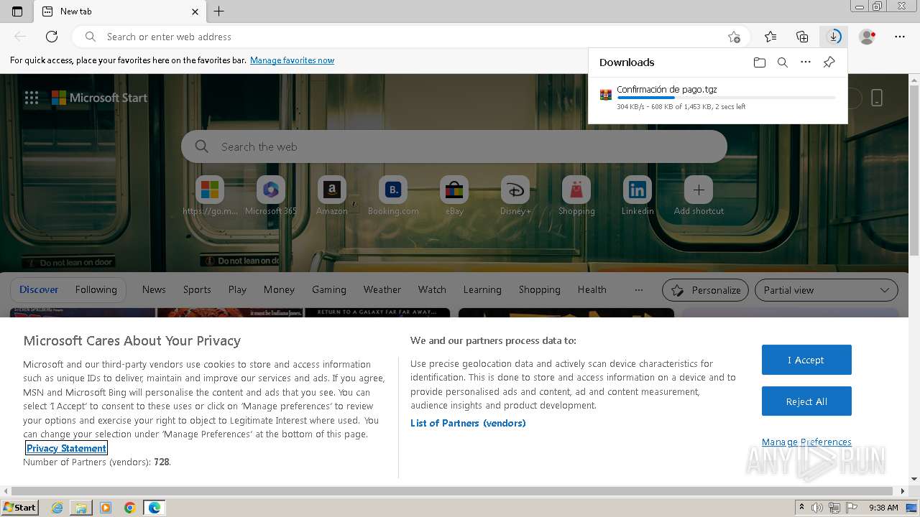Open File Explorer from taskbar
This screenshot has width=920, height=517.
(x=81, y=508)
